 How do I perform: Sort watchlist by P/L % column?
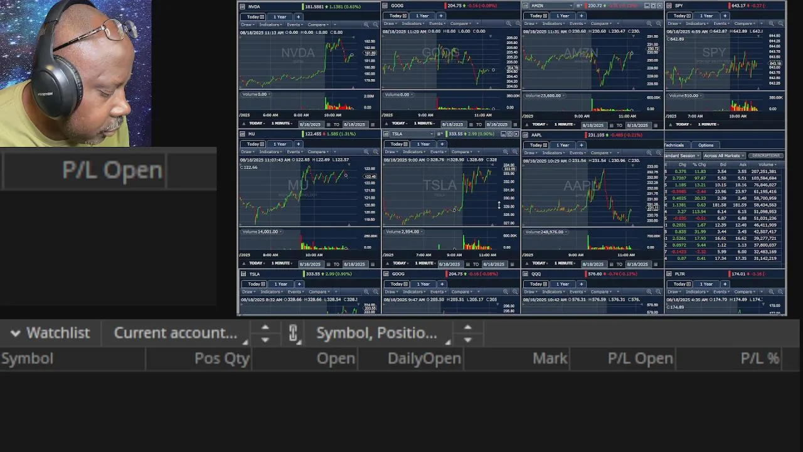pos(760,358)
